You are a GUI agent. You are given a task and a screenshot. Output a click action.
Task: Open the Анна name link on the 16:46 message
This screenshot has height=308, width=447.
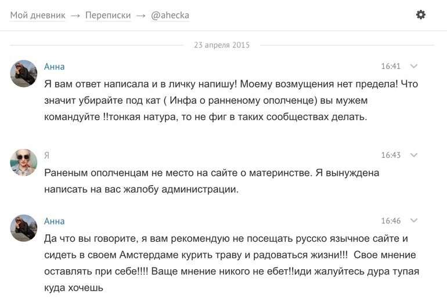pos(55,221)
